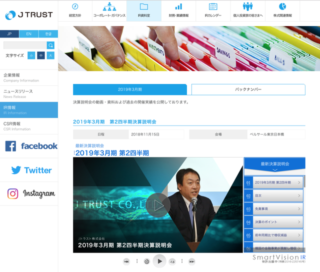
Task: Select the バックナンバー tab
Action: (x=248, y=89)
